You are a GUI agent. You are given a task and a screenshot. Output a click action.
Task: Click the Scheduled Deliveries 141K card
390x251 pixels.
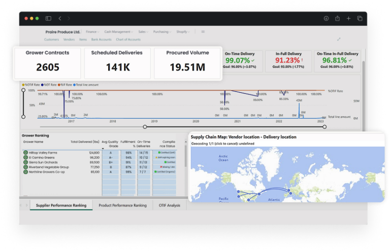click(117, 63)
